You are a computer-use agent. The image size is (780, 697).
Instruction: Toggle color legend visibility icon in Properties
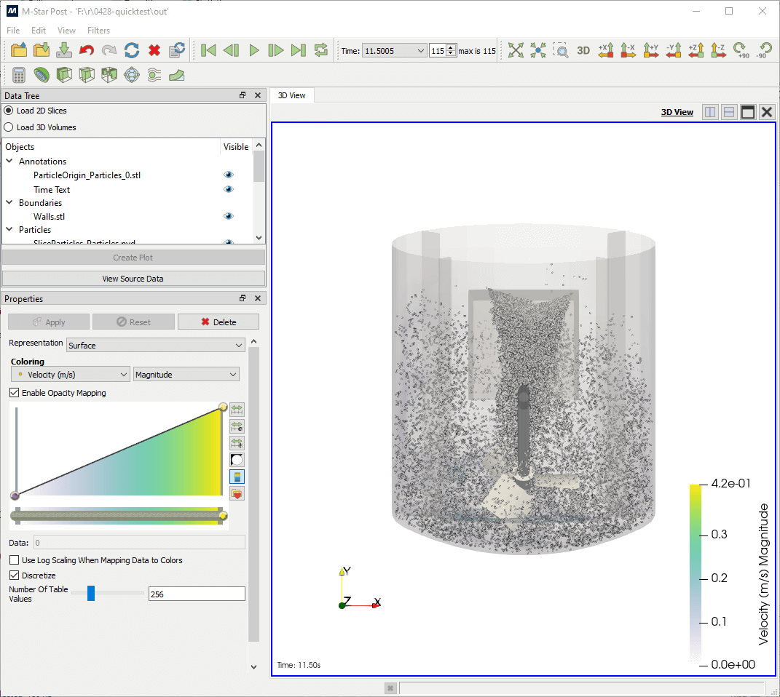tap(237, 477)
